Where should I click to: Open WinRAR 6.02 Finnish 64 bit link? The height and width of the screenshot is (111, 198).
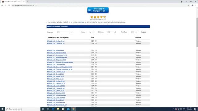tap(56, 88)
